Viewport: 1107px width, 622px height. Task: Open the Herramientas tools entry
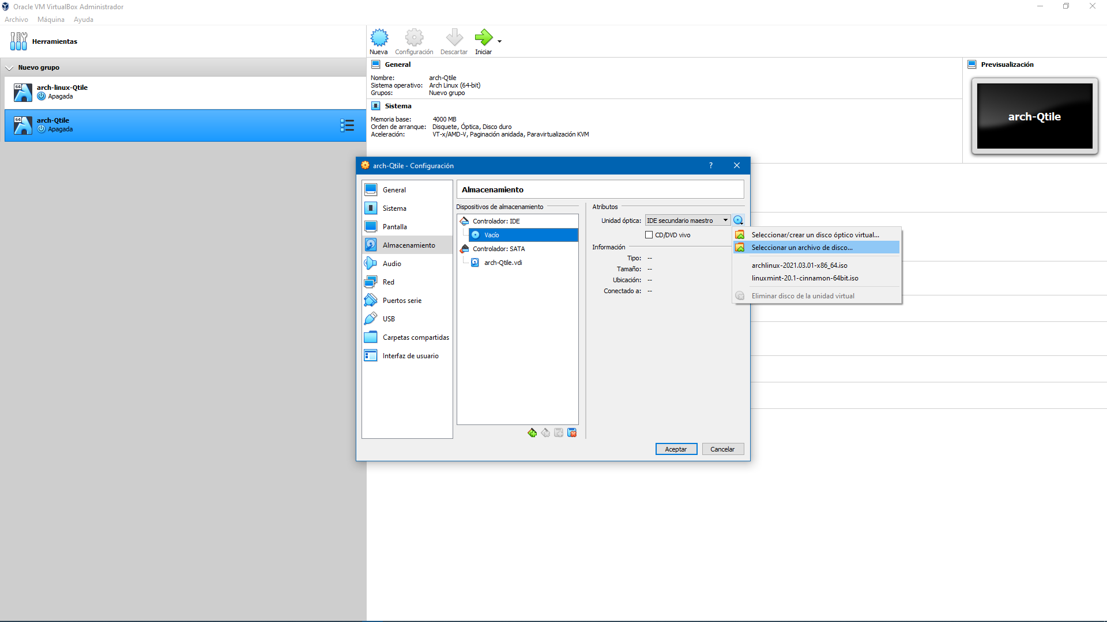point(54,41)
